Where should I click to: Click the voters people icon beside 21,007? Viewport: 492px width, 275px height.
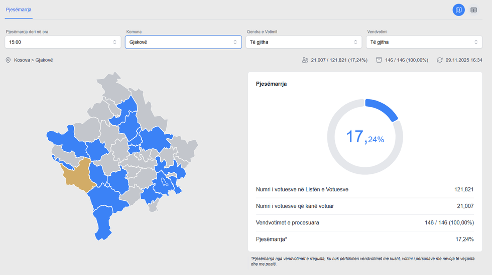click(305, 60)
